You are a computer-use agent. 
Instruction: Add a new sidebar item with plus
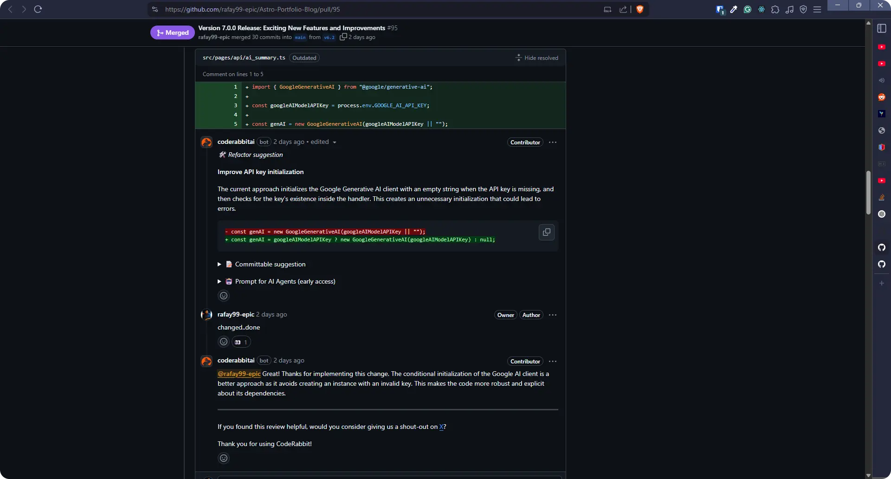[x=882, y=283]
